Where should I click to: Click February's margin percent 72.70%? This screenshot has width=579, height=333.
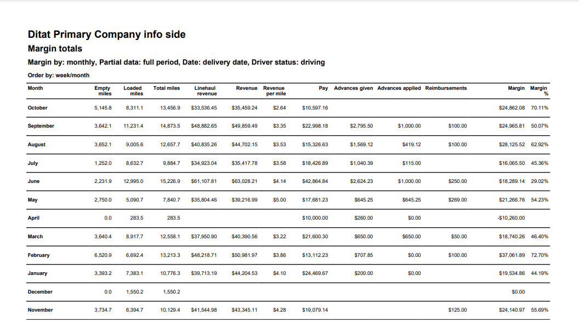540,255
